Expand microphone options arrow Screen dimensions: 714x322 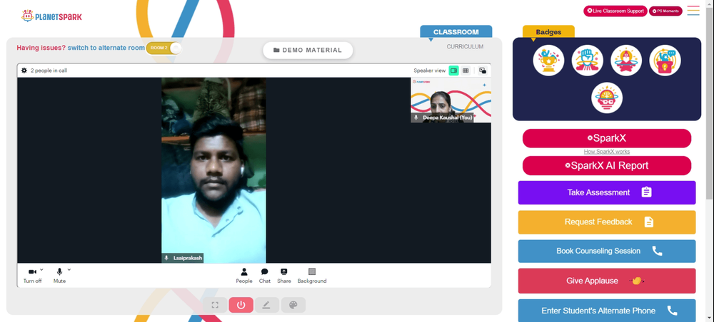[x=69, y=269]
